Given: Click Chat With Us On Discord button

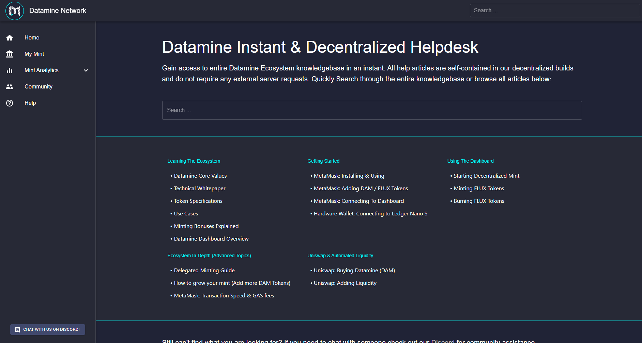Looking at the screenshot, I should coord(48,329).
